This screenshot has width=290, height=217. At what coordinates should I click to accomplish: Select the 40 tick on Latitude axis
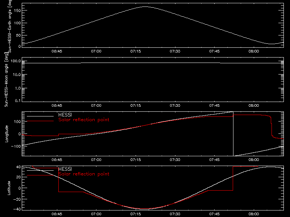[18, 167]
